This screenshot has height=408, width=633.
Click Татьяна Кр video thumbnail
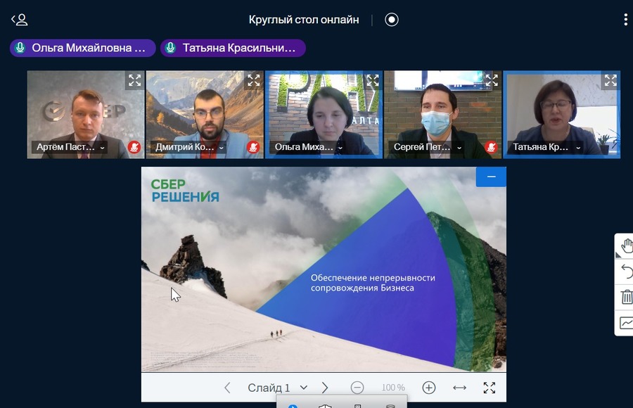click(561, 115)
